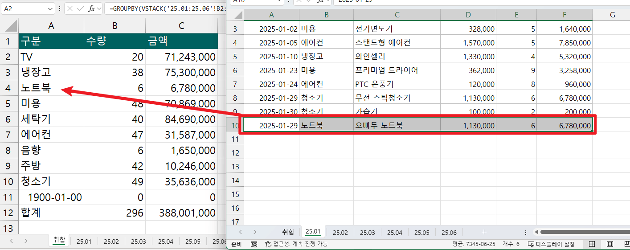Select column B header in left window
This screenshot has width=630, height=250.
coord(115,26)
